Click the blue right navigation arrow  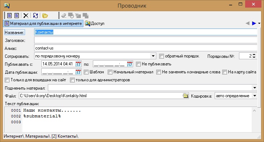254,23
